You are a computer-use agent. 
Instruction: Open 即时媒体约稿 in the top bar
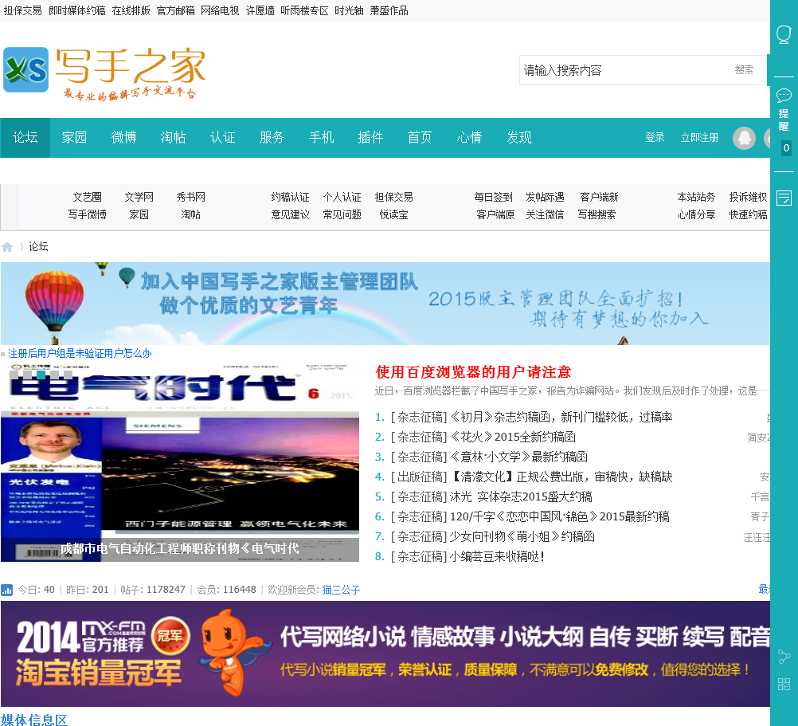point(77,10)
